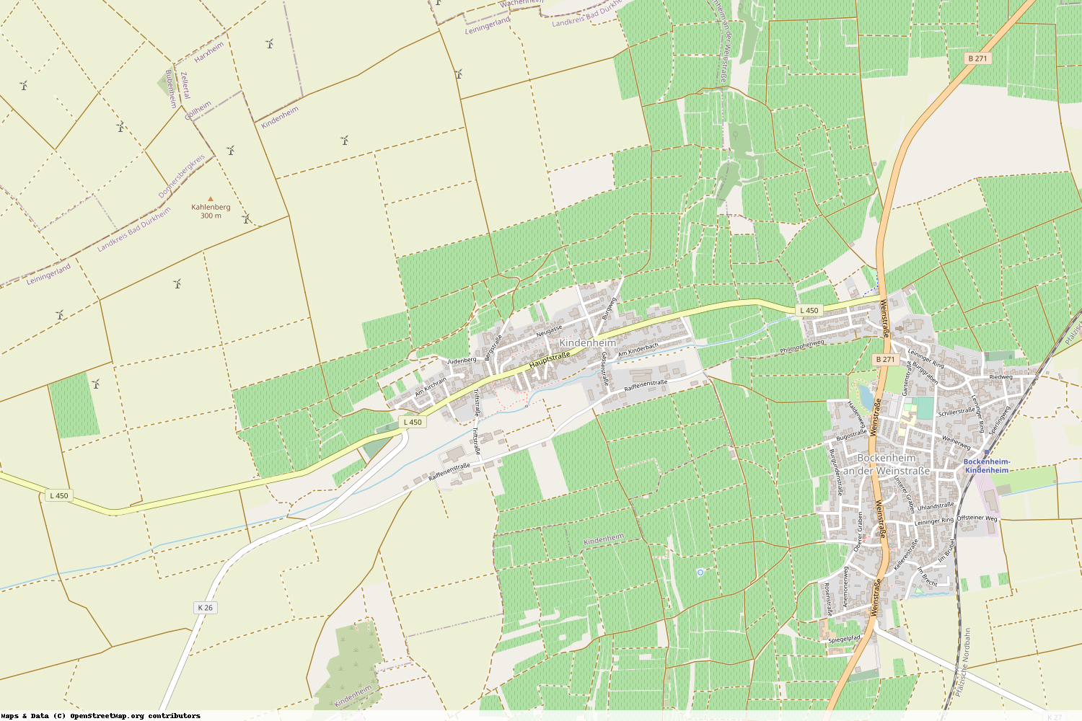This screenshot has height=721, width=1082.
Task: Click the Anemonenweg street label
Action: 846,586
